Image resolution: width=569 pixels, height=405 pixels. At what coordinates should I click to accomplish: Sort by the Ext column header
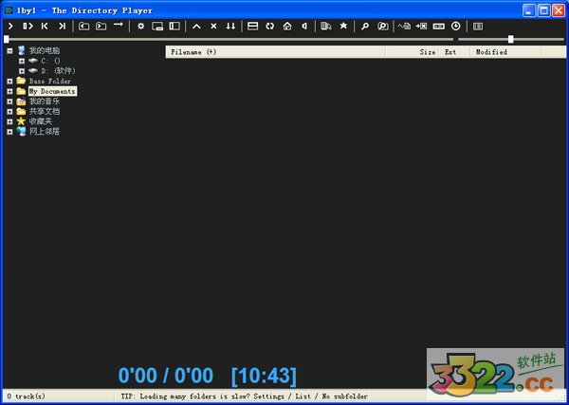pyautogui.click(x=454, y=52)
